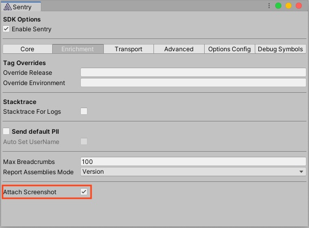
Task: Uncheck the Attach Screenshot option
Action: 84,192
